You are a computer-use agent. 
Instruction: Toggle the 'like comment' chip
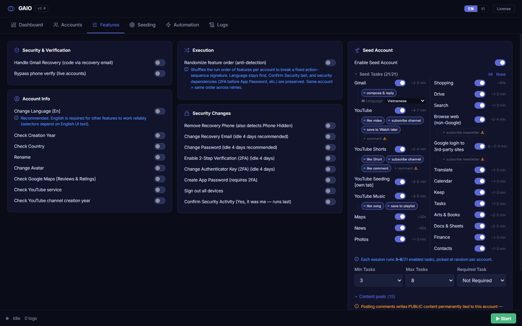[376, 168]
